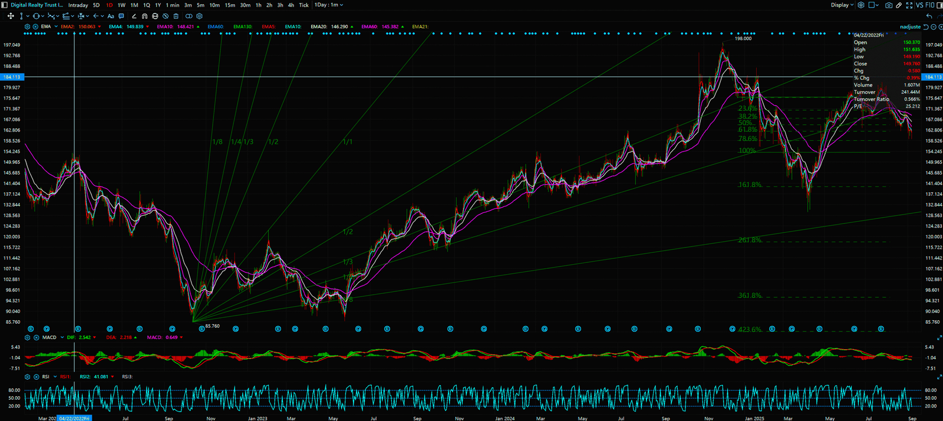This screenshot has height=421, width=943.
Task: Switch to the 1W timeframe
Action: tap(121, 5)
